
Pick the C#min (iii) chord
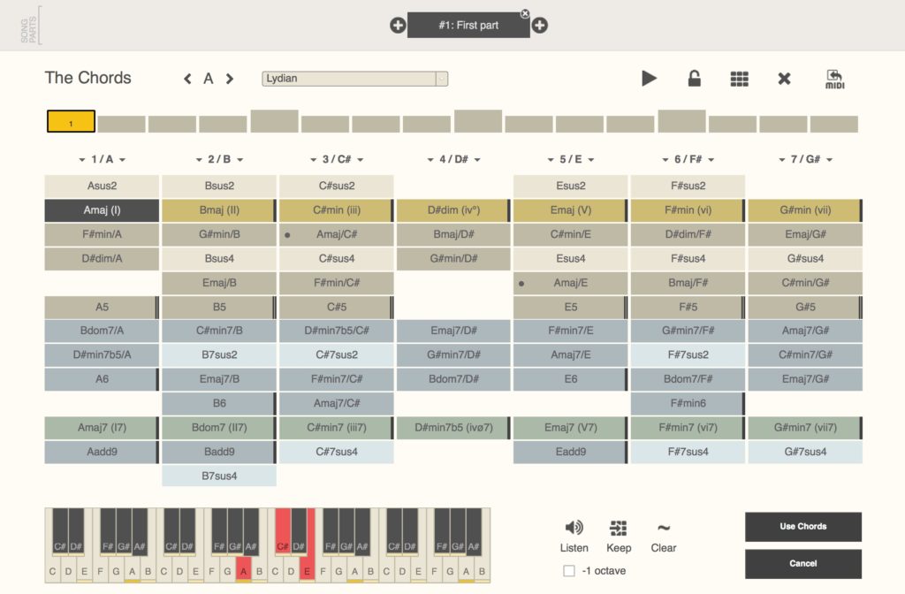[x=337, y=210]
